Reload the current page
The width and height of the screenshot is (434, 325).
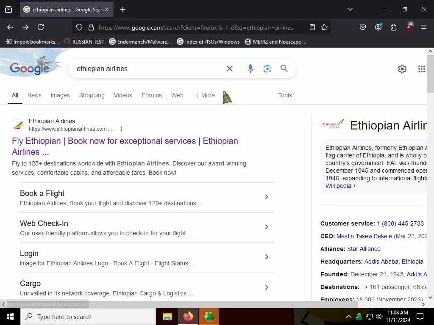(41, 27)
